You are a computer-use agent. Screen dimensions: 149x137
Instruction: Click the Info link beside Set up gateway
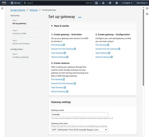pos(80,17)
